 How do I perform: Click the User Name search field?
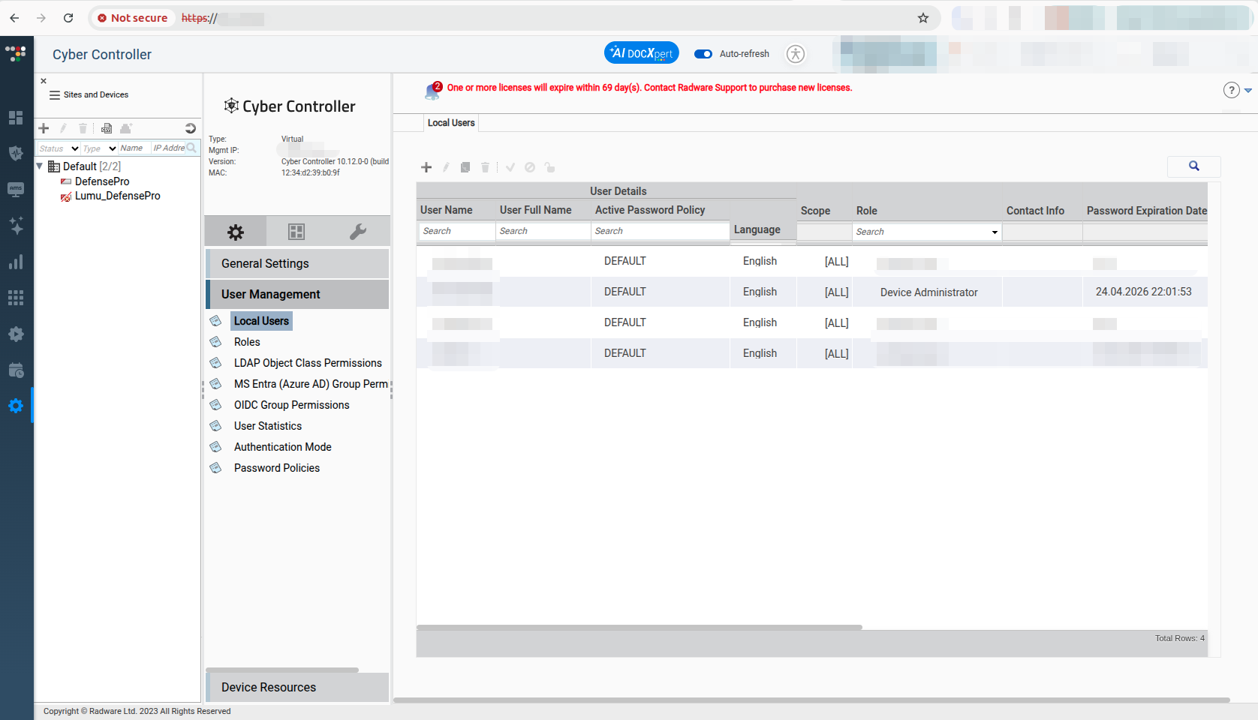456,231
